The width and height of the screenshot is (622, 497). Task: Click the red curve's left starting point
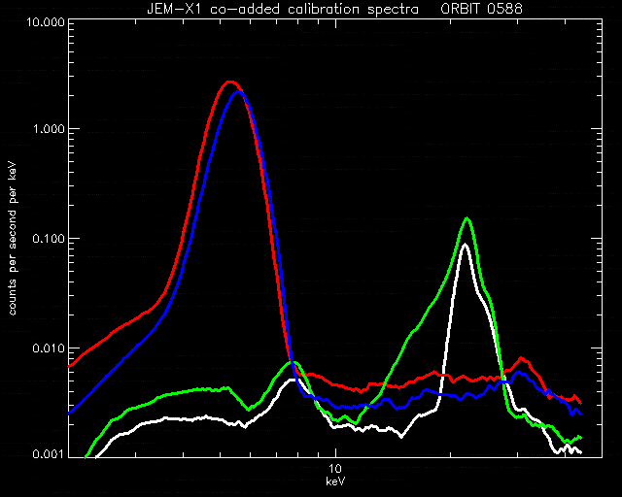point(69,366)
